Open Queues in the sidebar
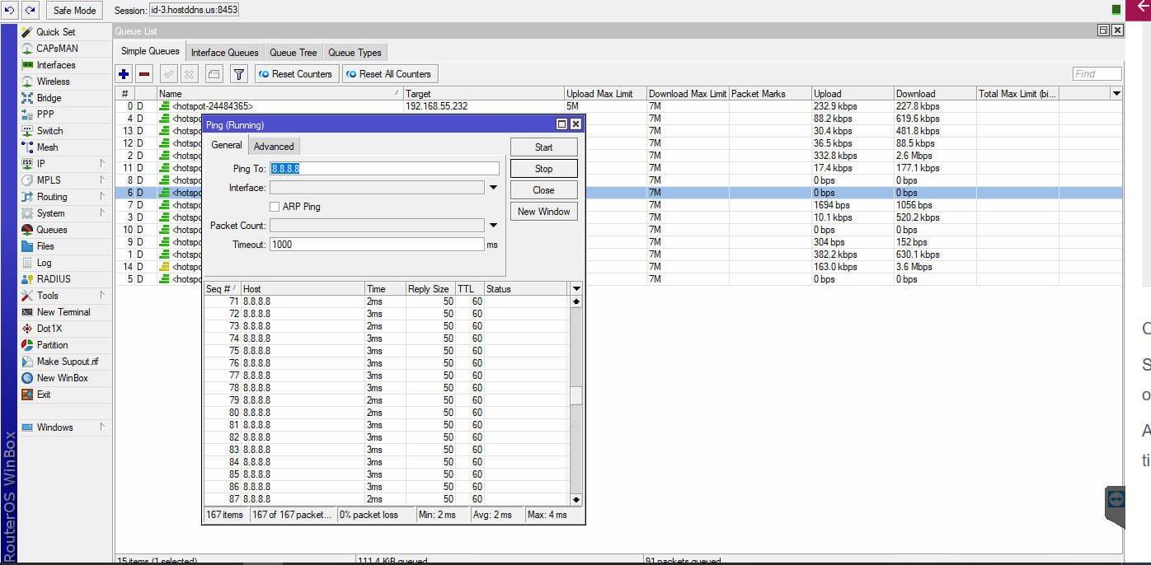The image size is (1151, 565). point(51,230)
